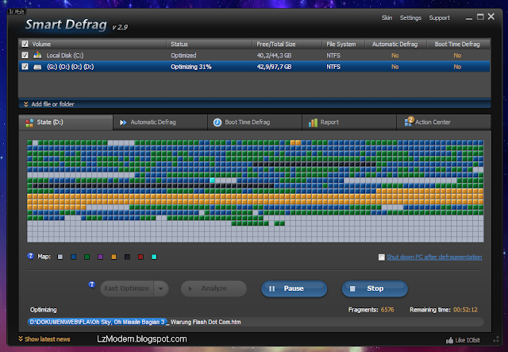Screen dimensions: 508x352
Task: Enable shut down PC after defragmentation checkbox
Action: pyautogui.click(x=381, y=257)
